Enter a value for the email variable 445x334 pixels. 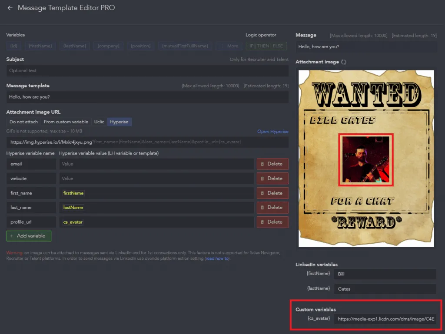156,164
